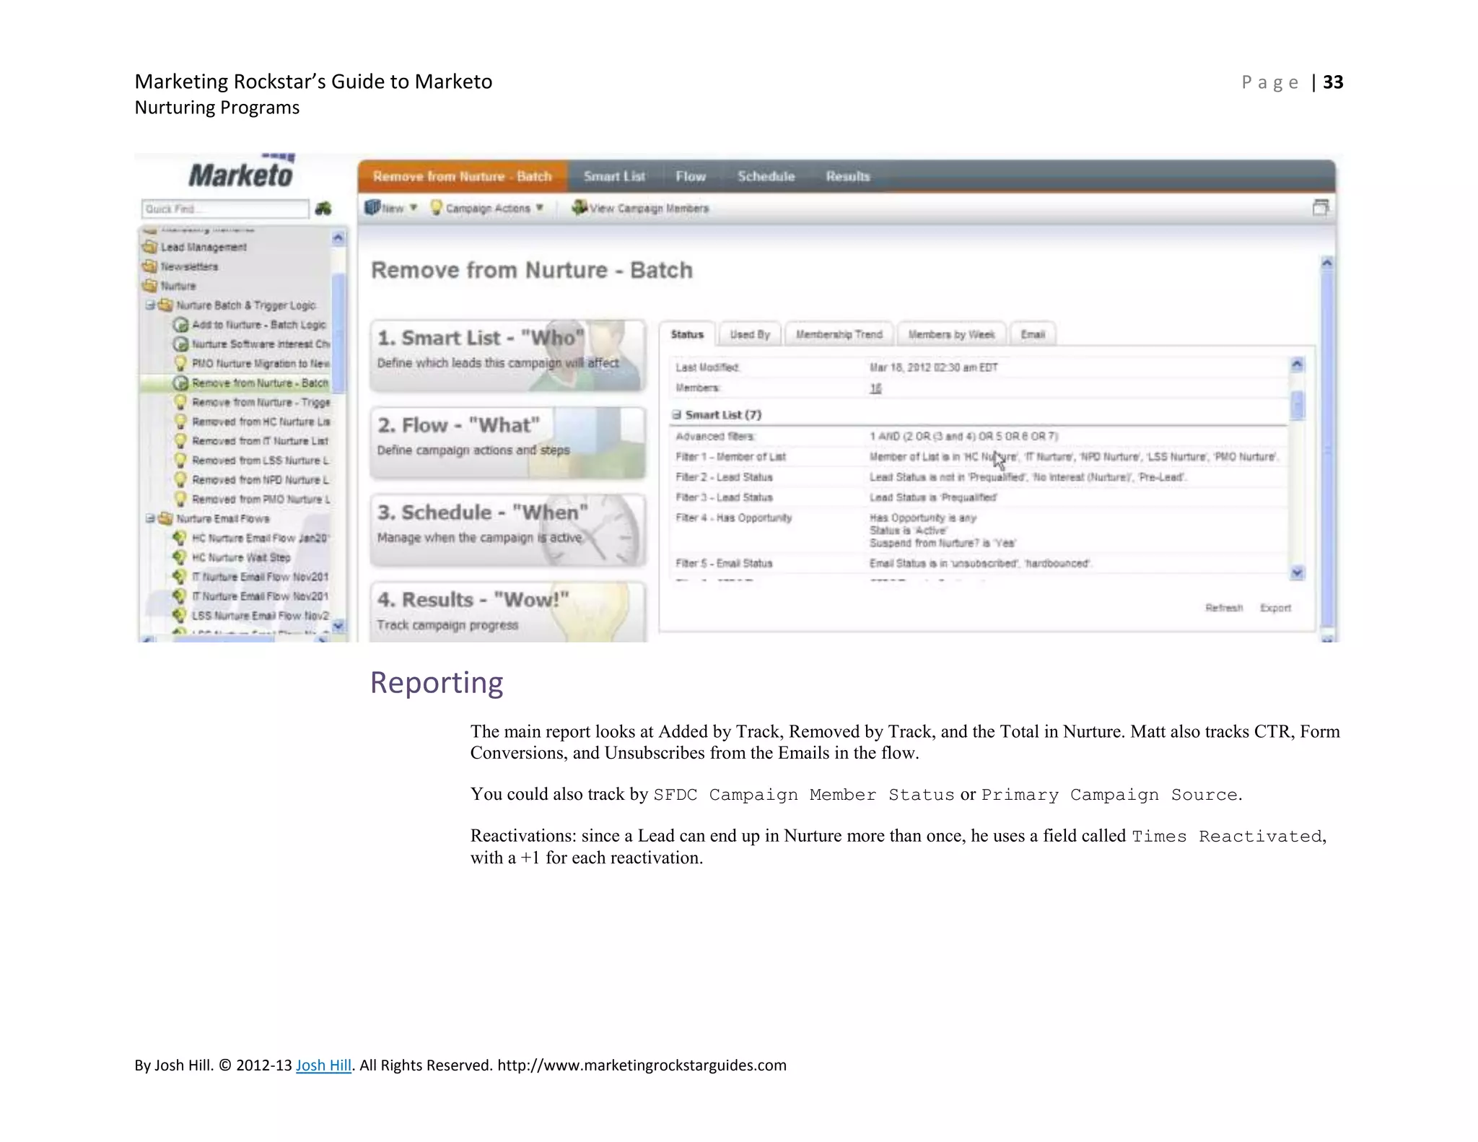The width and height of the screenshot is (1478, 1142).
Task: Collapse Nurture Batch & Trigger Logic folder
Action: click(x=150, y=305)
